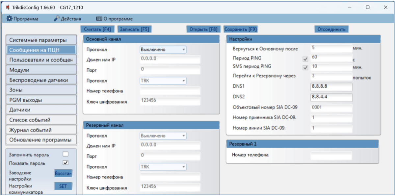Image resolution: width=395 pixels, height=196 pixels.
Task: Click the book icon beside О программе
Action: click(x=99, y=19)
